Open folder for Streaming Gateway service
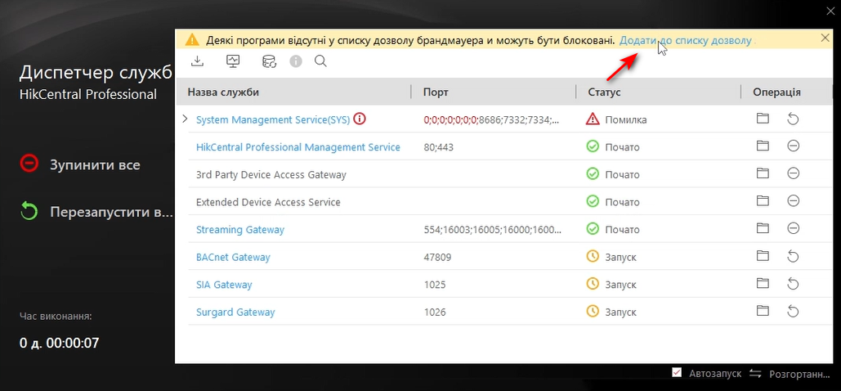841x391 pixels. pos(763,229)
